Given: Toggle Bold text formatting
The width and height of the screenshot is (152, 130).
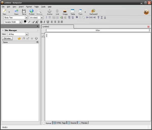Looking at the screenshot, I should coord(41,22).
